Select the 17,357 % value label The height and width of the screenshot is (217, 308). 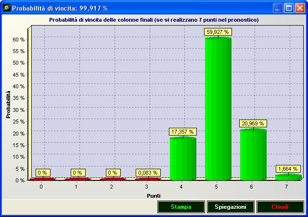click(x=183, y=132)
